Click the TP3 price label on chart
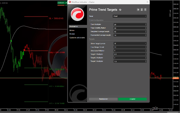This screenshot has width=180, height=113. tap(57, 103)
